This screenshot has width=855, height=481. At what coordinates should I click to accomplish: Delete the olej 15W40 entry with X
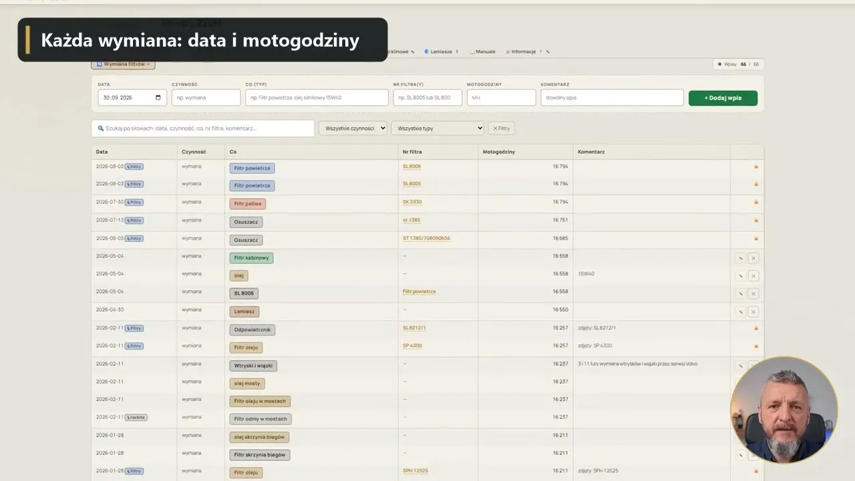[x=753, y=276]
